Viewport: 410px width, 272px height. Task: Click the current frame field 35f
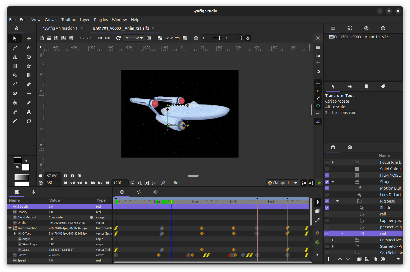53,183
